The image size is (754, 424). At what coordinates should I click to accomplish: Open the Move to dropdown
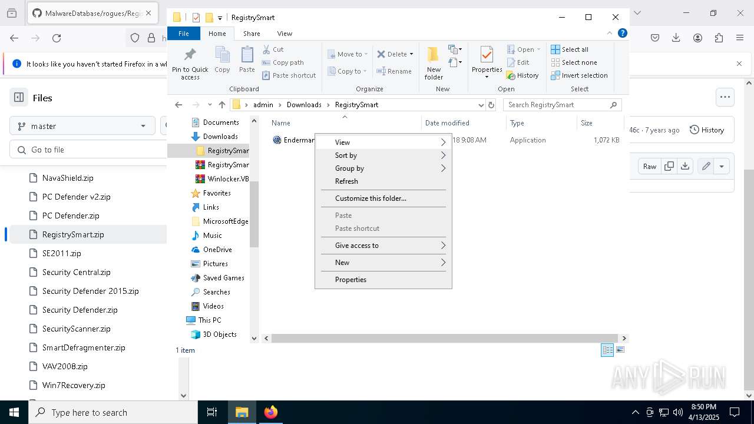(x=348, y=54)
